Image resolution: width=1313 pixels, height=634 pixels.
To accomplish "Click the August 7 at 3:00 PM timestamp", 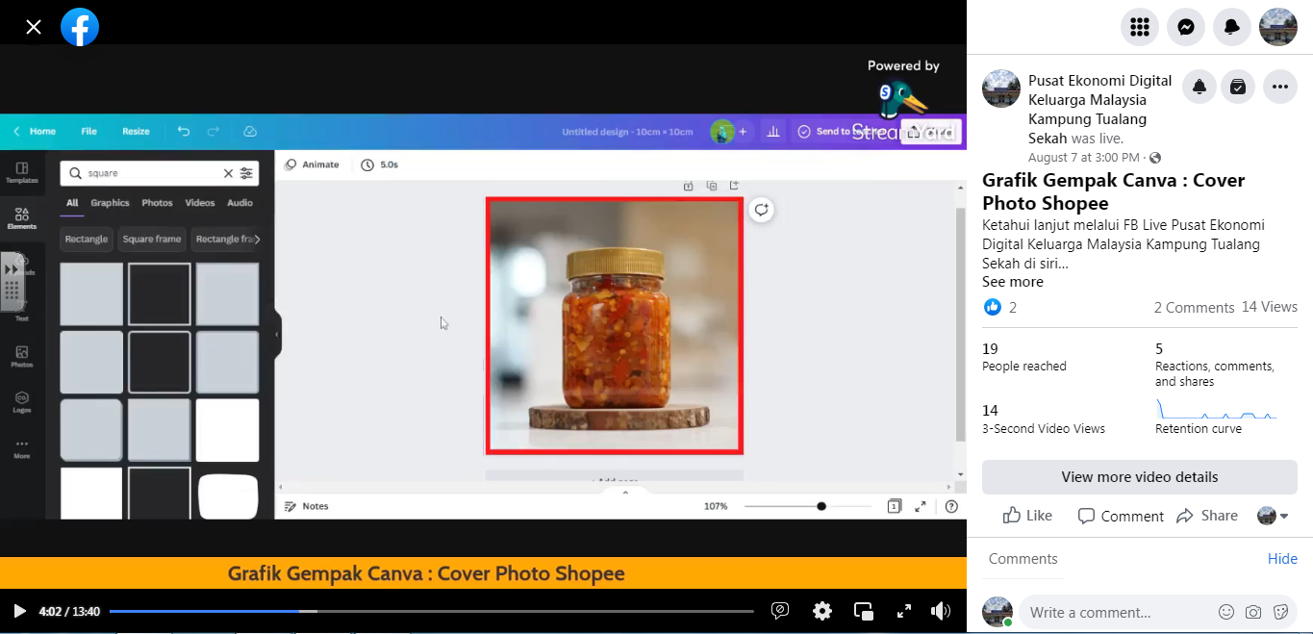I will point(1086,158).
